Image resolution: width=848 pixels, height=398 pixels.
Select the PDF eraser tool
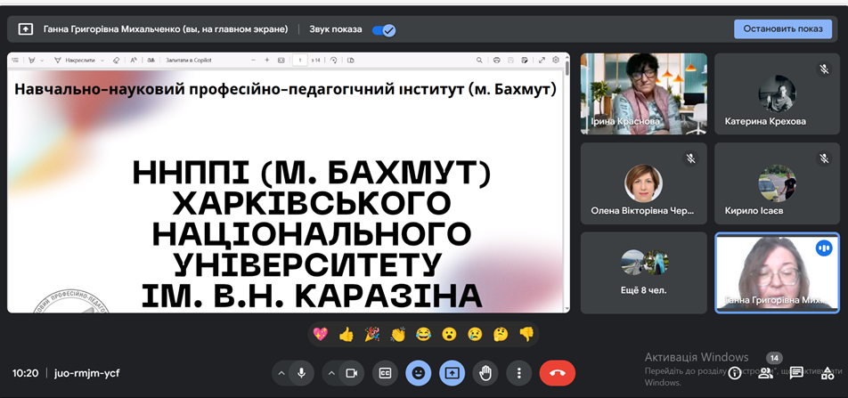[x=117, y=60]
